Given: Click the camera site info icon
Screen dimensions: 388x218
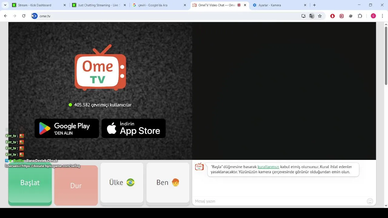Looking at the screenshot, I should (35, 16).
